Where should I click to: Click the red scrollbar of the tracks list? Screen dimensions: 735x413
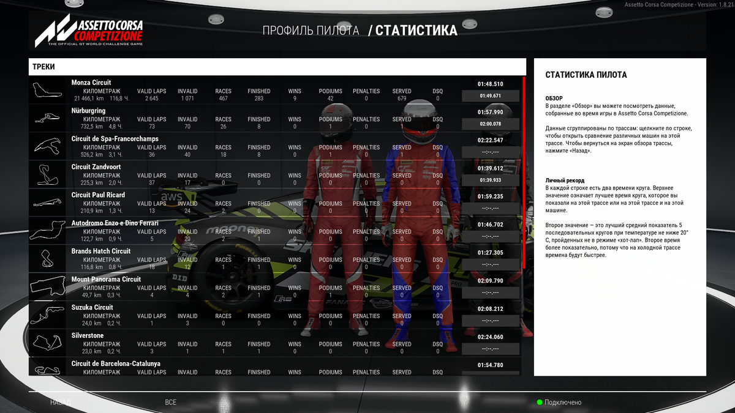(524, 173)
